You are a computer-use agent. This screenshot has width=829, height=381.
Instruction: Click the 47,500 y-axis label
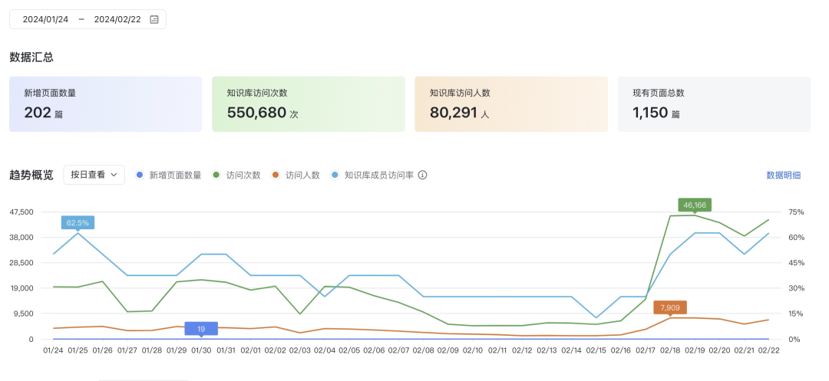point(22,212)
